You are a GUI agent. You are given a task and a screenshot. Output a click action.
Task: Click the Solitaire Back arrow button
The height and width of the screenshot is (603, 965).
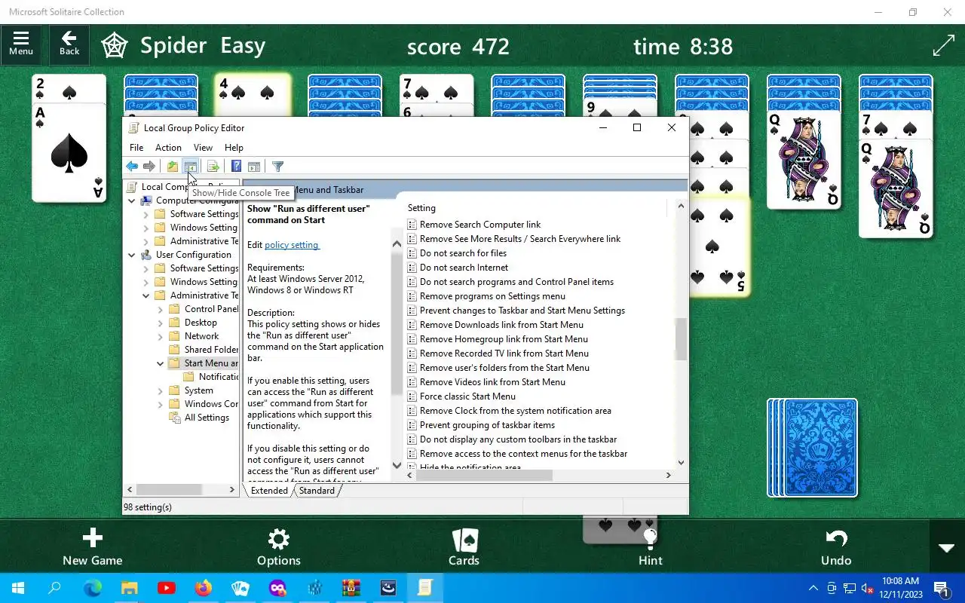pyautogui.click(x=69, y=44)
